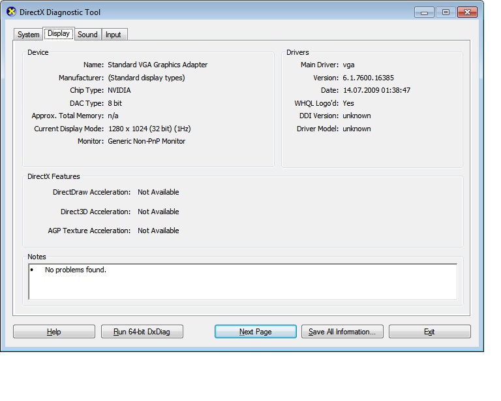Click 'Generic Non-PnP Monitor' value
The height and width of the screenshot is (401, 501).
pos(146,141)
